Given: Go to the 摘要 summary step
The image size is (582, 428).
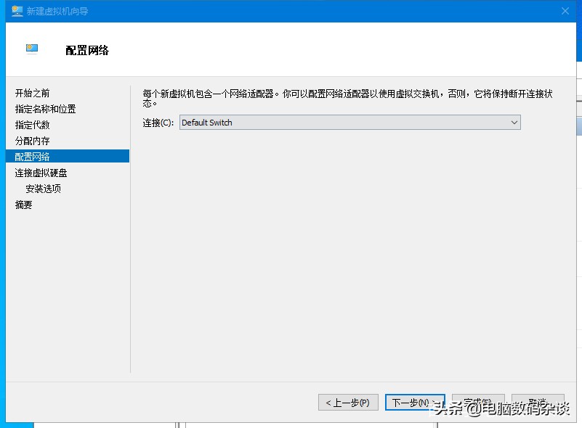Looking at the screenshot, I should 24,204.
